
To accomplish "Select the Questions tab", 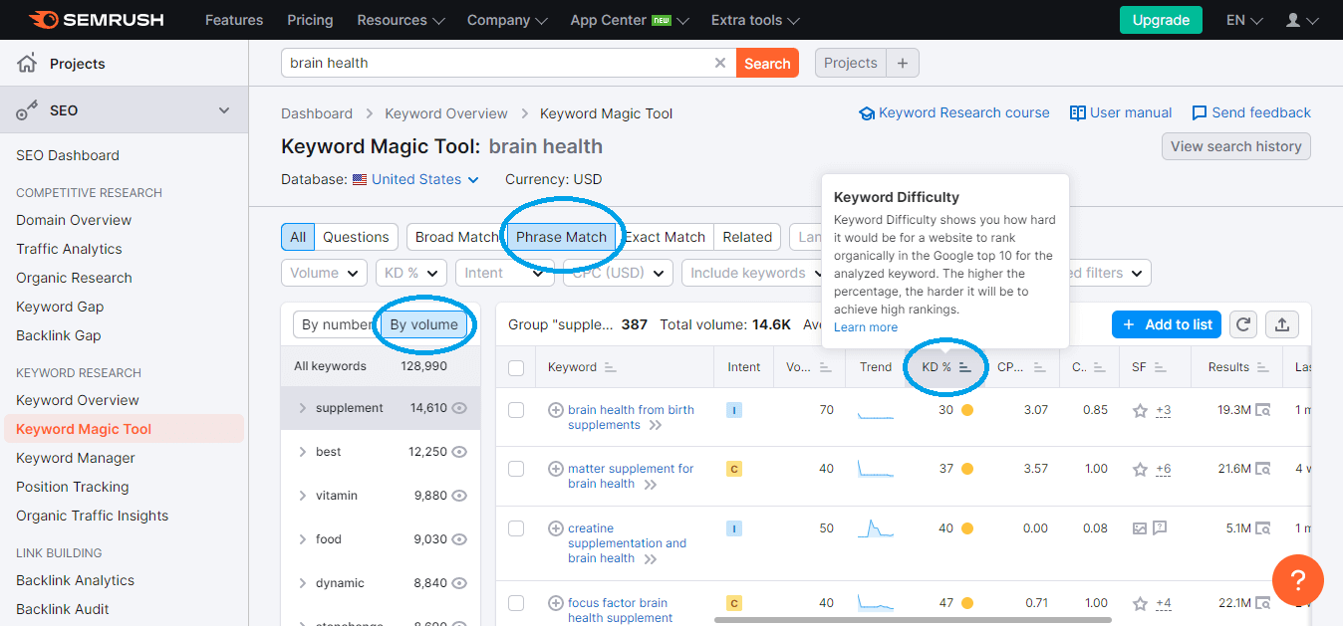I will pyautogui.click(x=356, y=237).
